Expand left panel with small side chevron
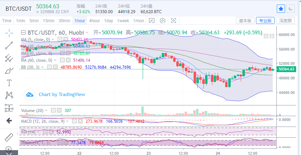The width and height of the screenshot is (301, 155). (x=17, y=133)
